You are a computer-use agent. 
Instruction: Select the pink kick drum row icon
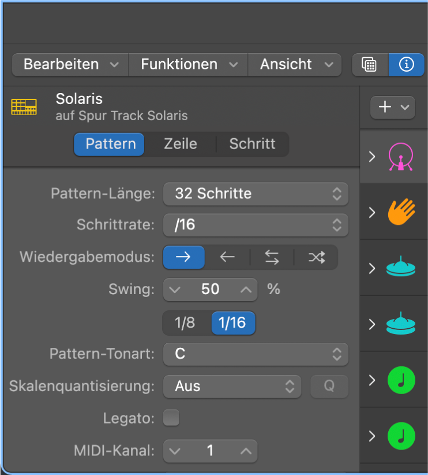tap(400, 156)
